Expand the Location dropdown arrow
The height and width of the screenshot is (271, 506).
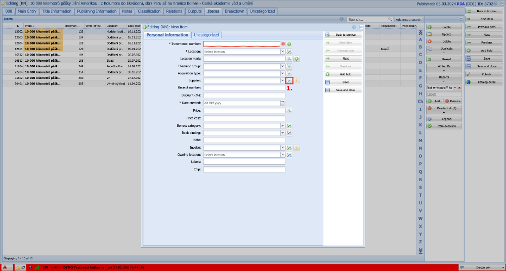(283, 51)
